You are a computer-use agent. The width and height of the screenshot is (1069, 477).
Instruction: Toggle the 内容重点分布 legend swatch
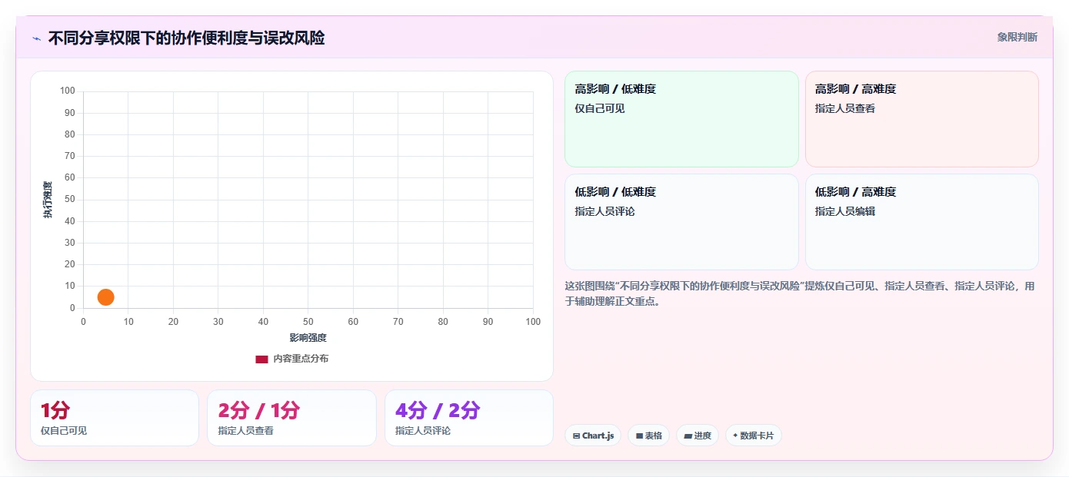261,359
